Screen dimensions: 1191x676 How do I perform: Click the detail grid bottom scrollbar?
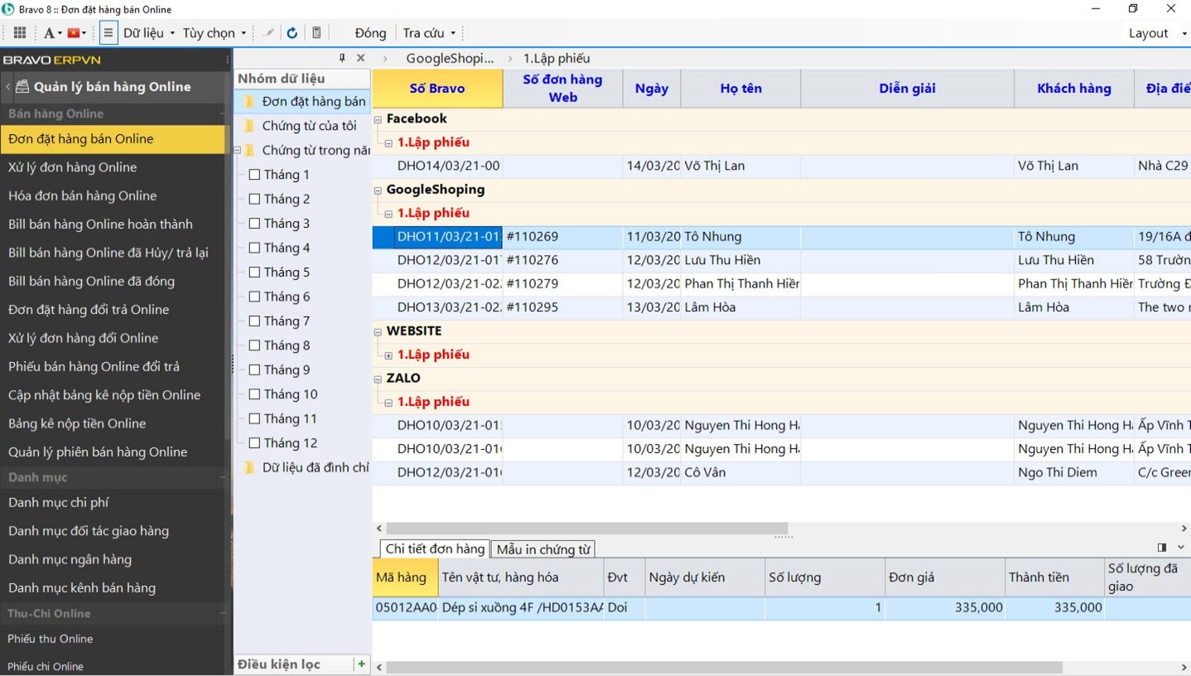click(724, 667)
